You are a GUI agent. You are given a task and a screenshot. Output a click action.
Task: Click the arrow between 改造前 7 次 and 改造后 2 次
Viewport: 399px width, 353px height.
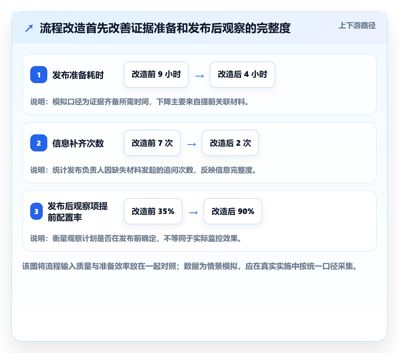pyautogui.click(x=192, y=144)
